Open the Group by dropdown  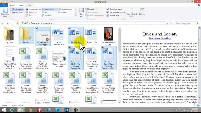pos(91,9)
